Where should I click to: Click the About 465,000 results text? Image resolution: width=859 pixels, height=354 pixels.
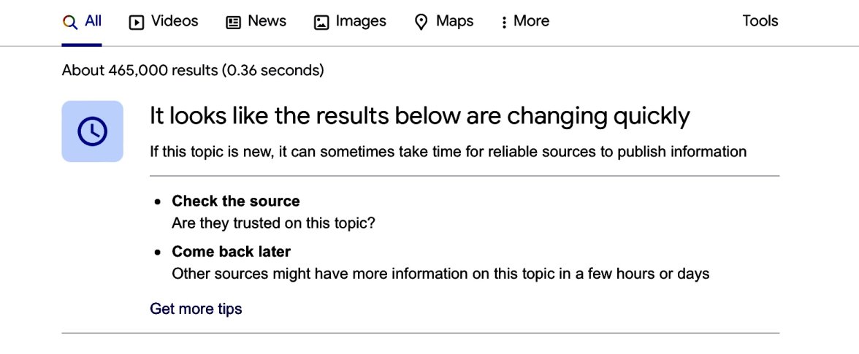coord(193,71)
